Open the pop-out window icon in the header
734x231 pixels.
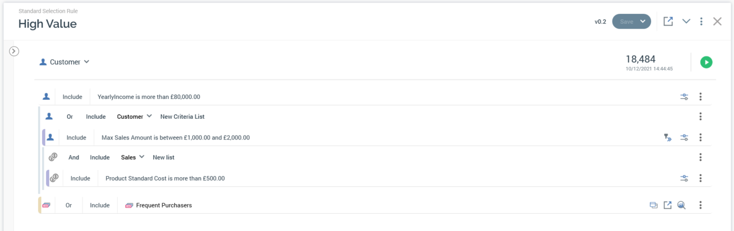pyautogui.click(x=668, y=21)
